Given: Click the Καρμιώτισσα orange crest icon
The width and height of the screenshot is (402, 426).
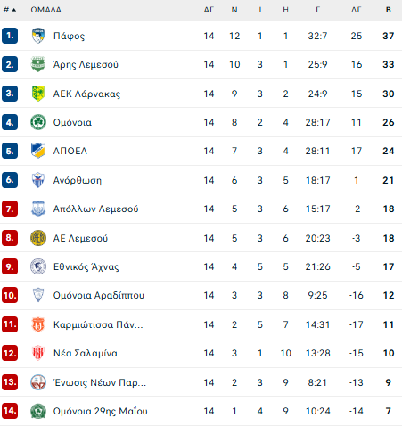Looking at the screenshot, I should tap(38, 324).
